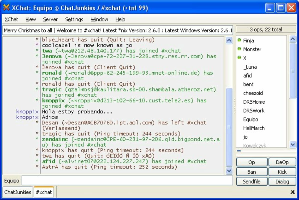299x200 pixels.
Task: Select user jo in user list
Action: tap(261, 137)
